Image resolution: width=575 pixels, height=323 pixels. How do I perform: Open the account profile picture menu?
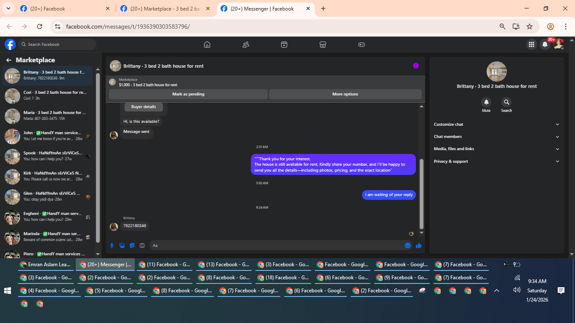click(x=559, y=44)
